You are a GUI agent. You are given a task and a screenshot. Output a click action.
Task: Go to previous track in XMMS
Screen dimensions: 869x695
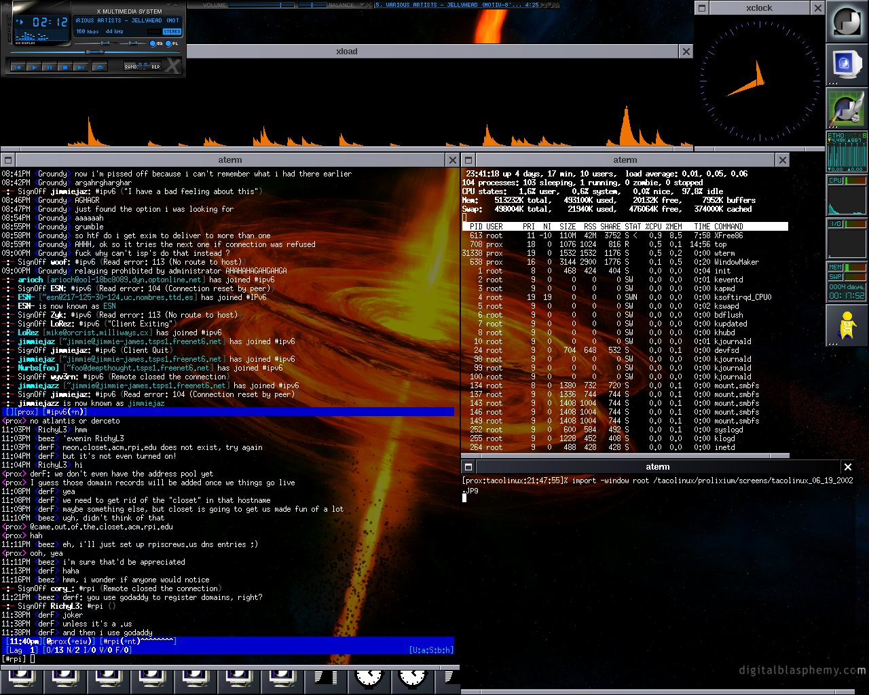tap(18, 67)
